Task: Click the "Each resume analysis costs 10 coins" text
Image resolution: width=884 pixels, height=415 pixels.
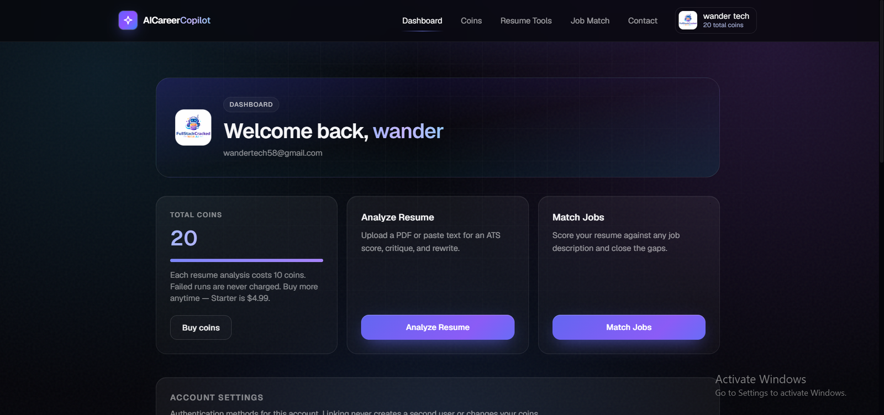Action: coord(244,286)
